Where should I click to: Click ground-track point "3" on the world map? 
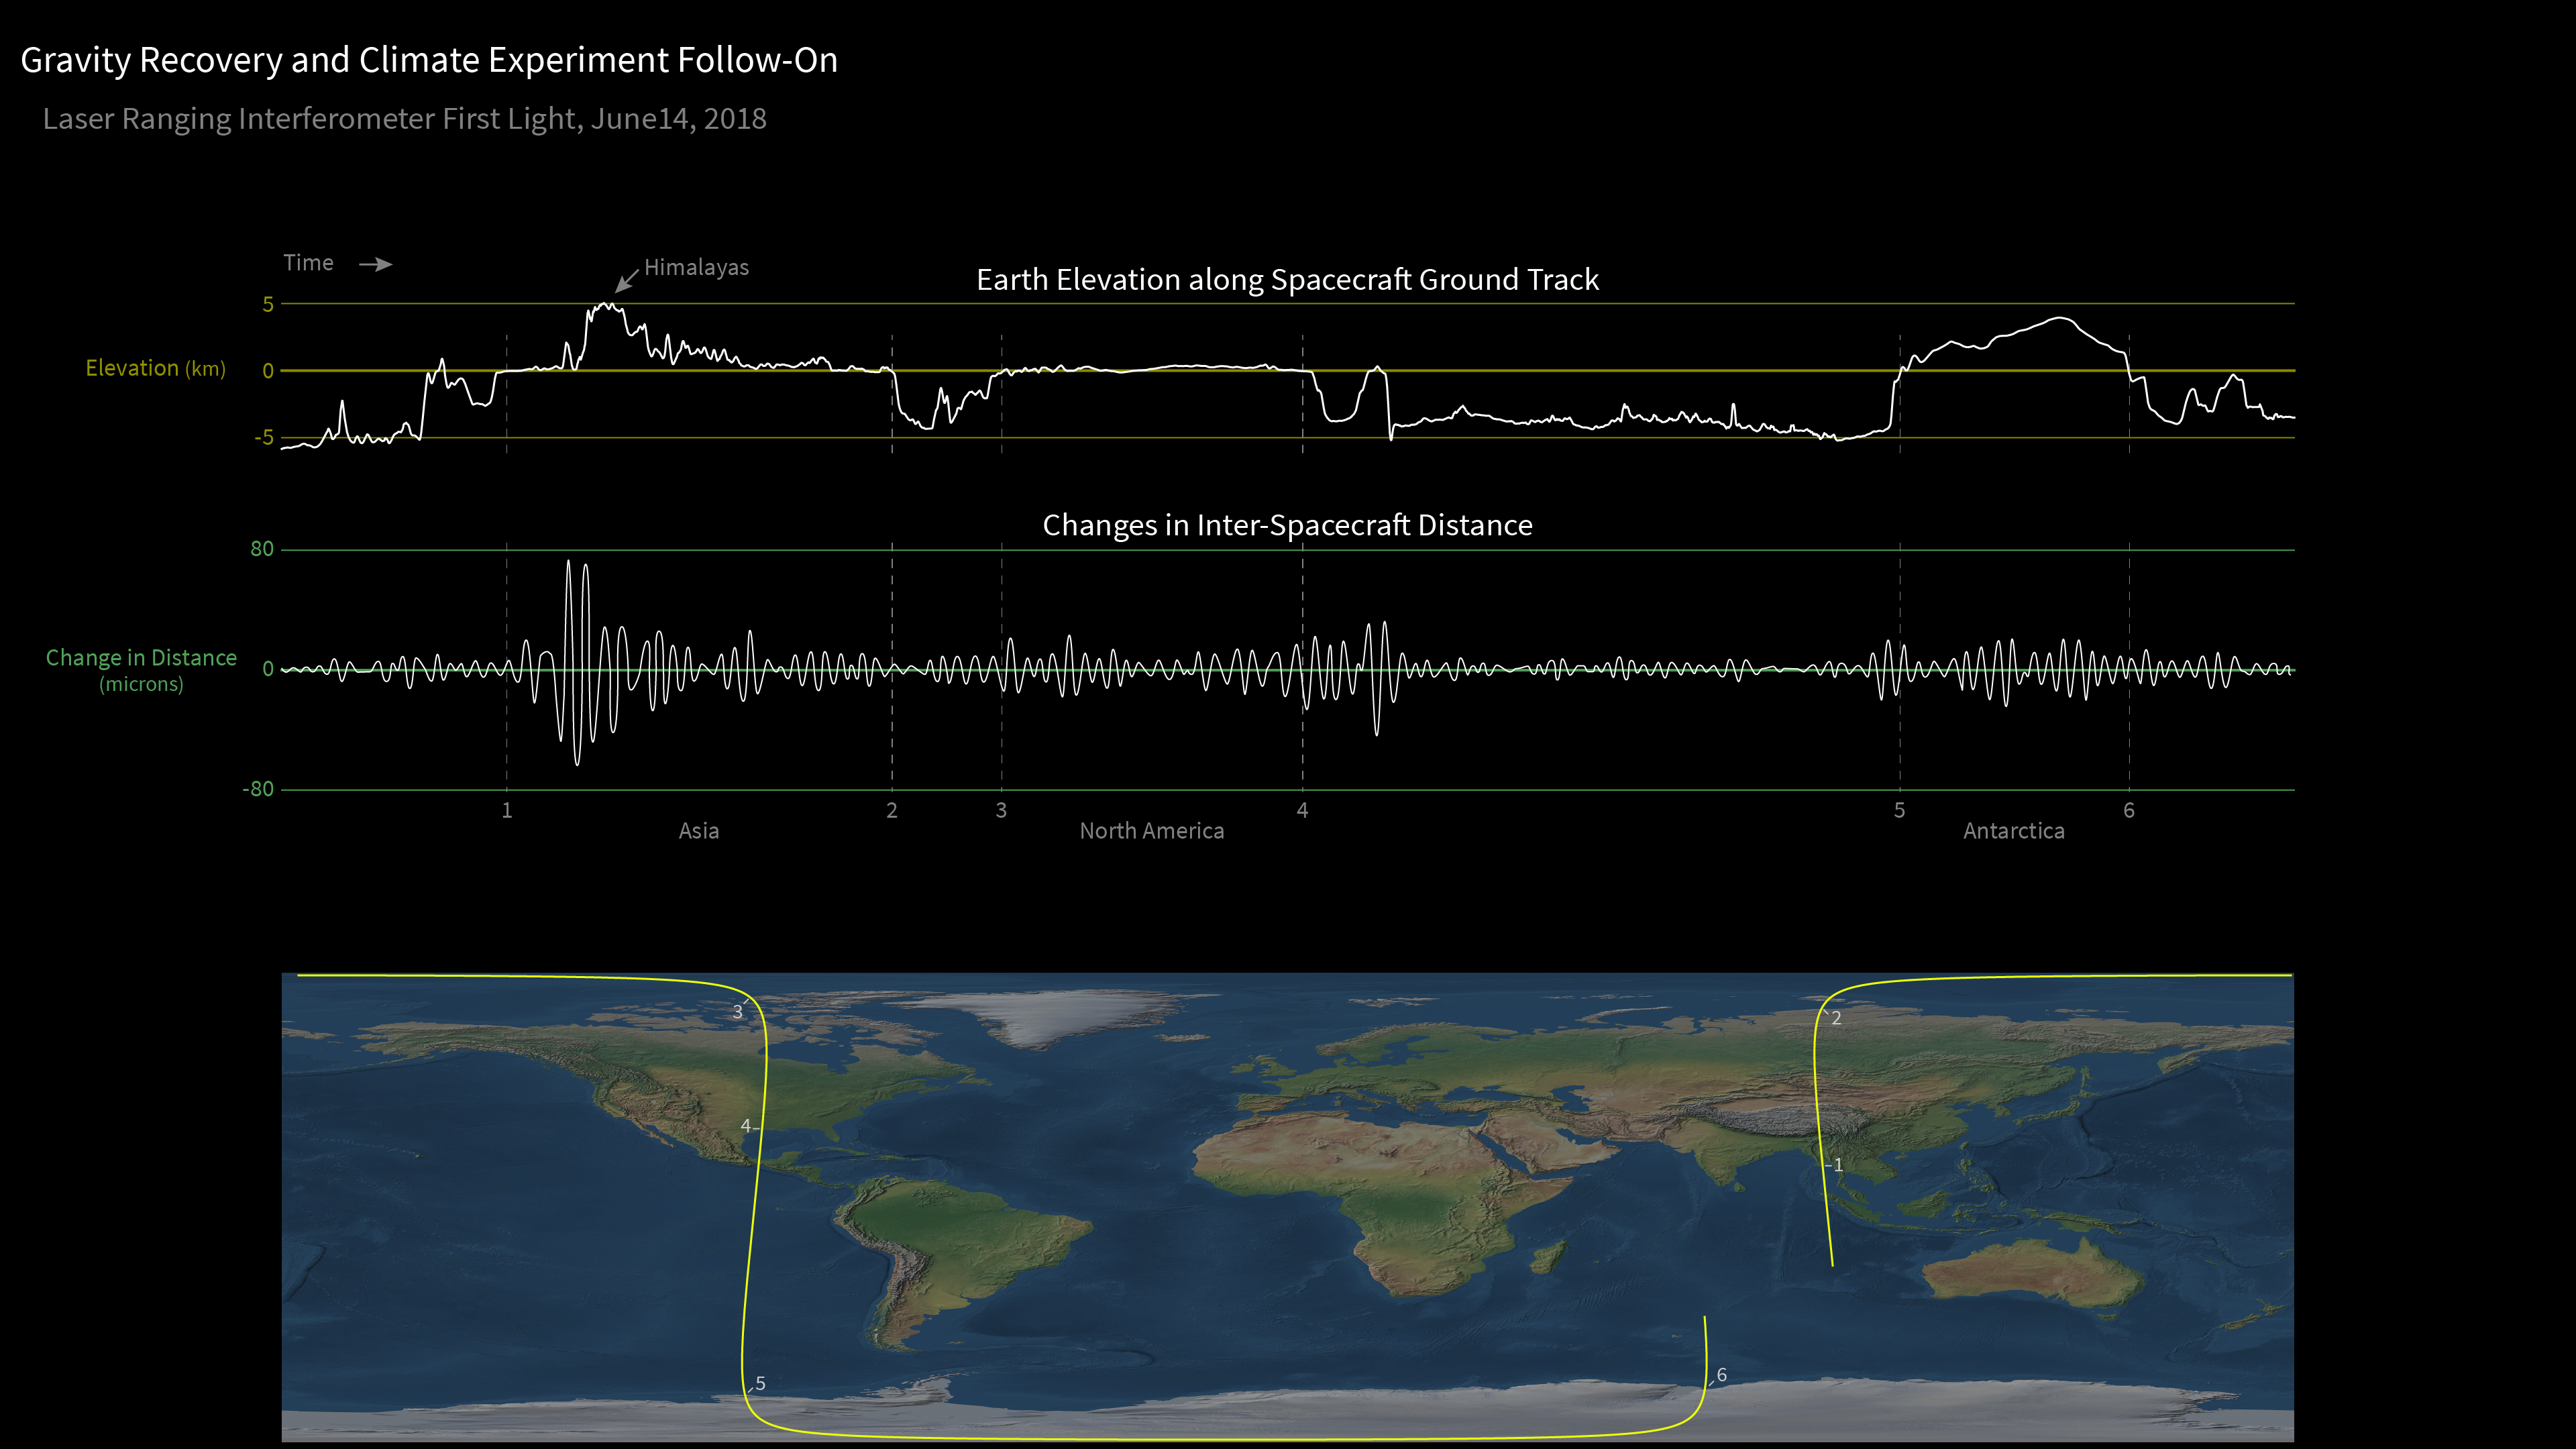coord(738,1012)
